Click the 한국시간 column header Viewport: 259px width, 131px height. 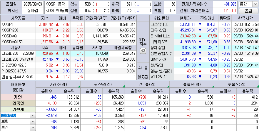[245, 18]
